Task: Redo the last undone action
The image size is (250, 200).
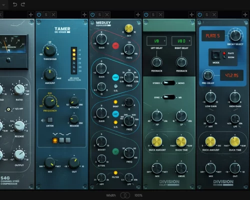Action: [23, 4]
